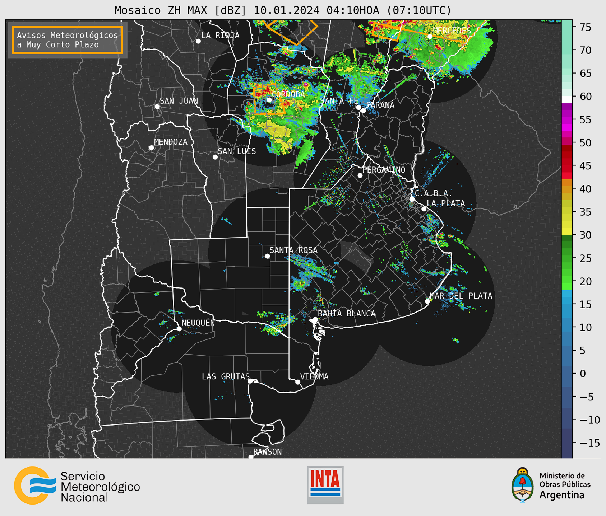Click the CORDOBA city marker dot

click(x=269, y=100)
